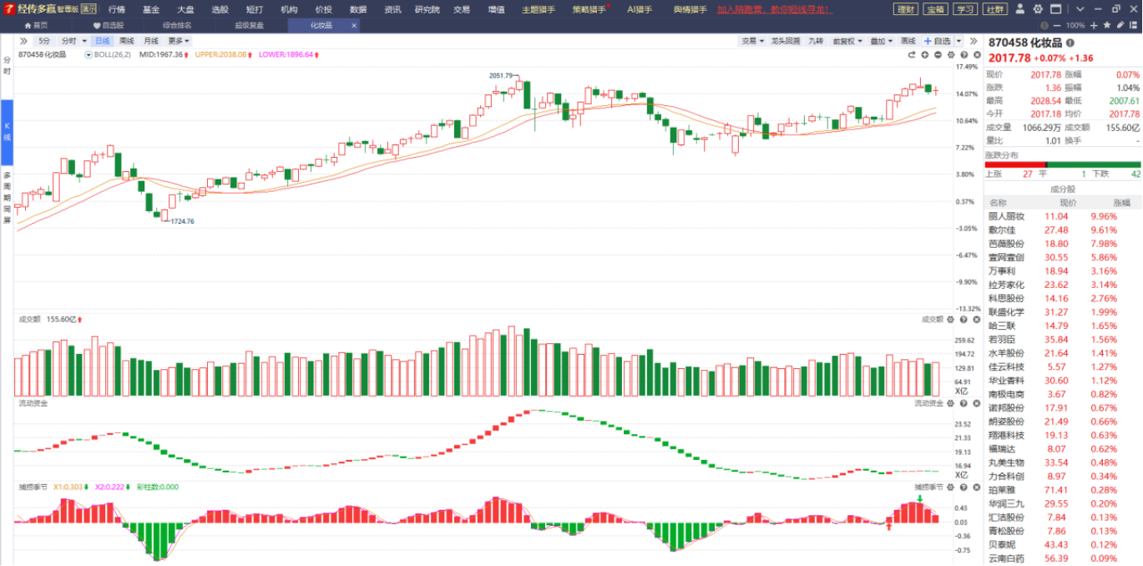1143x566 pixels.
Task: Click the 龙头回溯 button
Action: pyautogui.click(x=785, y=41)
